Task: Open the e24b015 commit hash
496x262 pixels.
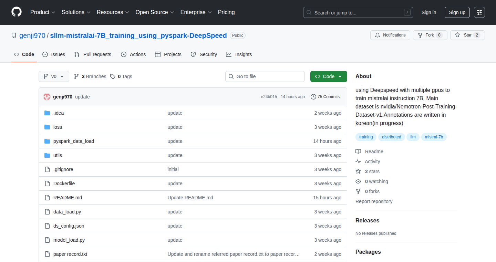Action: [x=269, y=97]
